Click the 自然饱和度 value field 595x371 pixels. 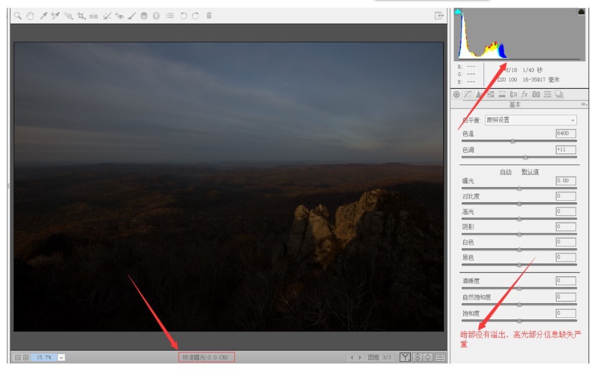point(566,297)
